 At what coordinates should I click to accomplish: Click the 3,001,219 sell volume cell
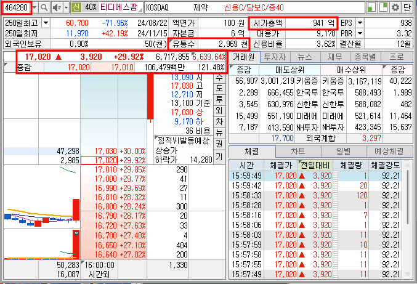point(277,81)
